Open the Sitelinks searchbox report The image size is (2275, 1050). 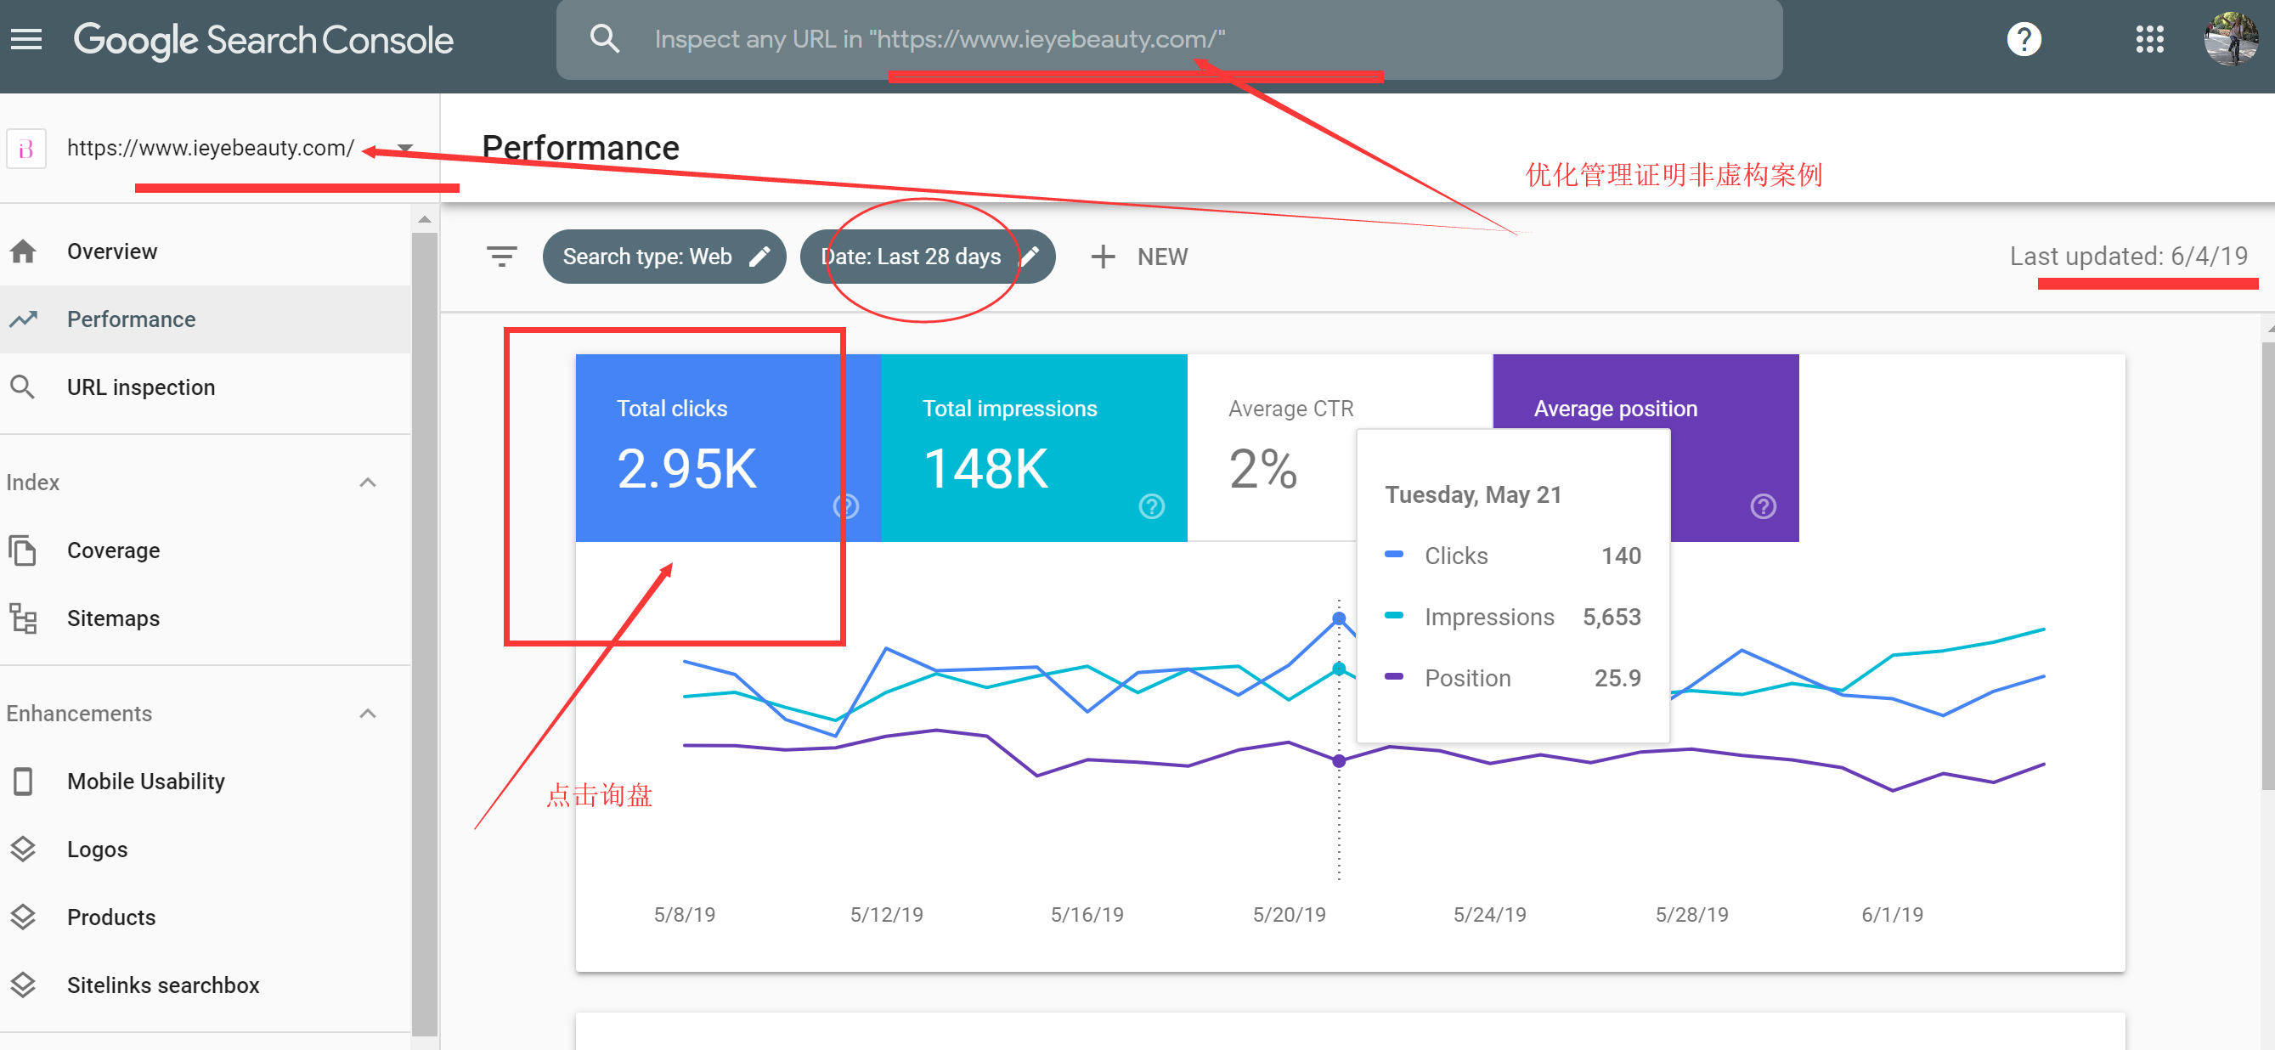tap(205, 985)
